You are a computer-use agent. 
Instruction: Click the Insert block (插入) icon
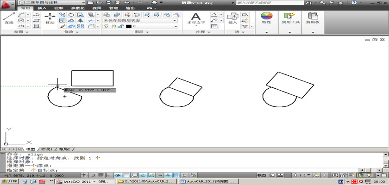pos(232,18)
